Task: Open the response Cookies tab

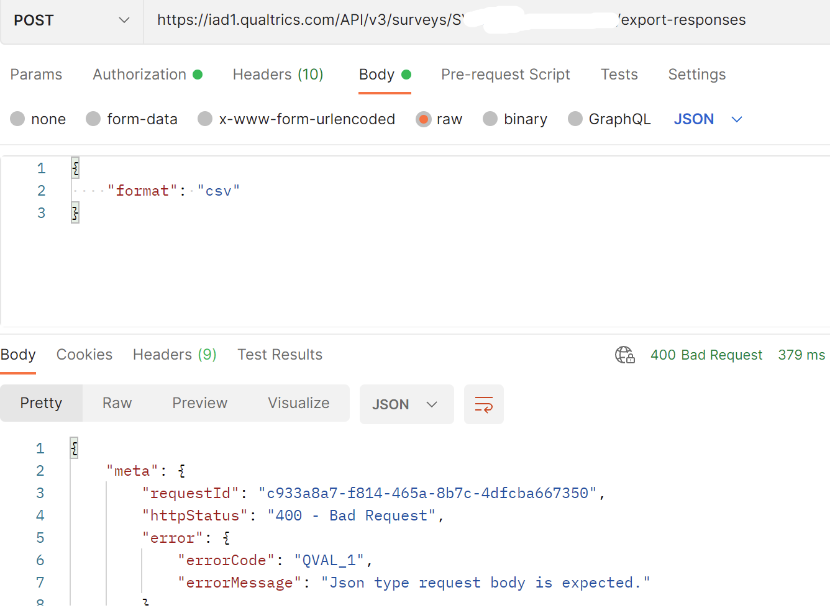Action: 84,355
